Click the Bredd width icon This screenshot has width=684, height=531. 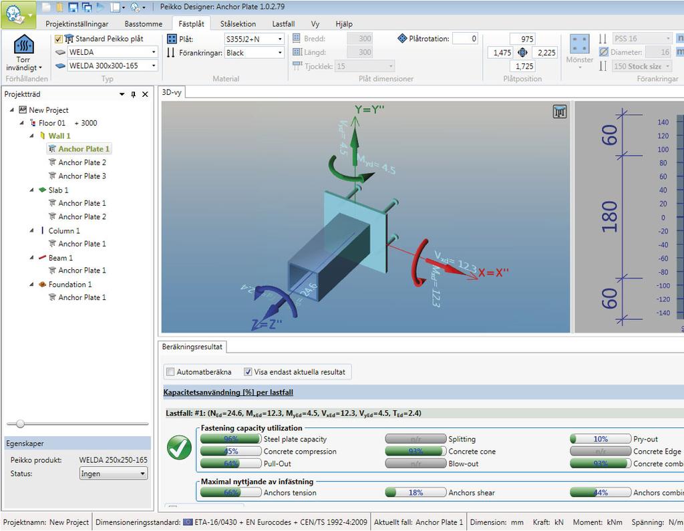297,38
